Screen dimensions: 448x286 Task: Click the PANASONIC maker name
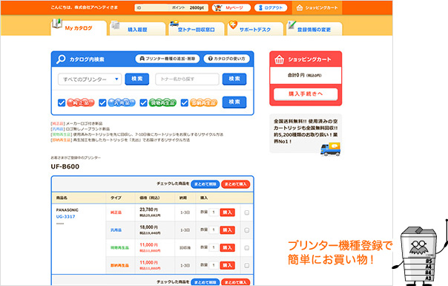click(x=67, y=210)
